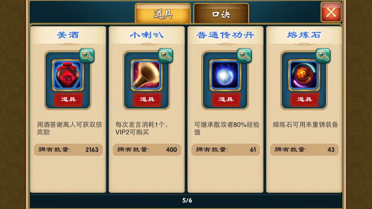Click the 5/6 page indicator
Image resolution: width=372 pixels, height=209 pixels.
(x=187, y=201)
